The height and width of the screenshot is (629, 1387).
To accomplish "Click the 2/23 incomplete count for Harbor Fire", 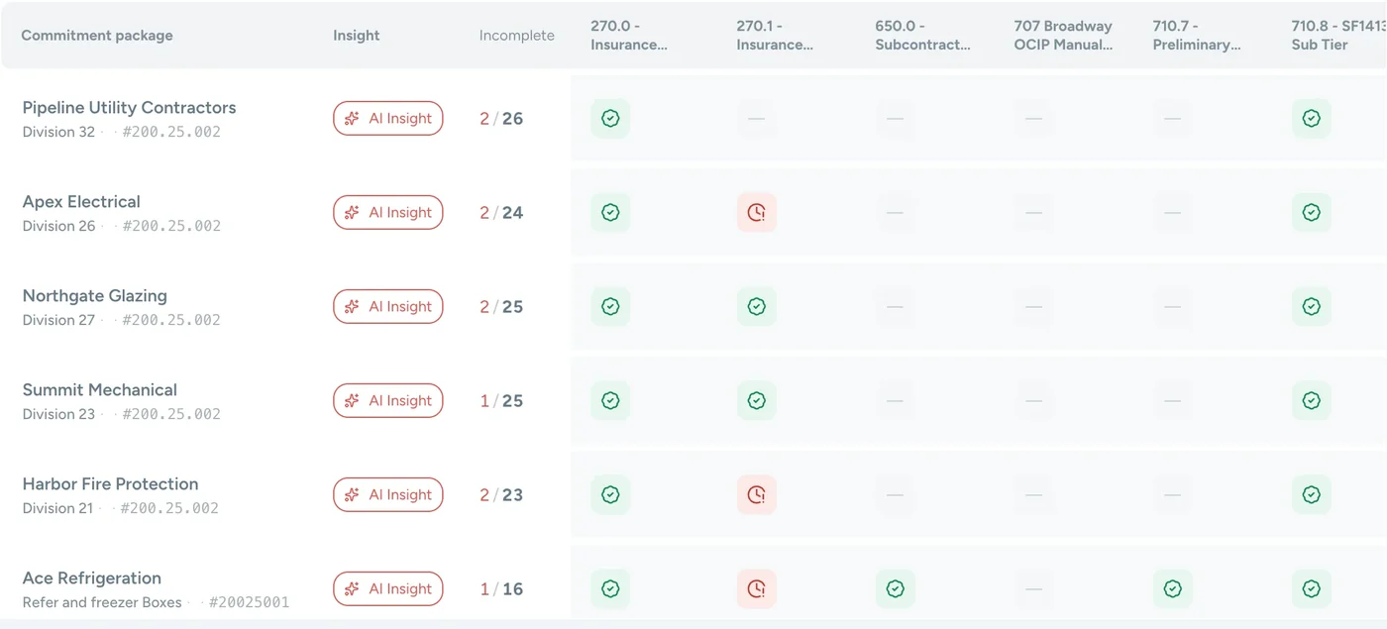I will tap(501, 495).
